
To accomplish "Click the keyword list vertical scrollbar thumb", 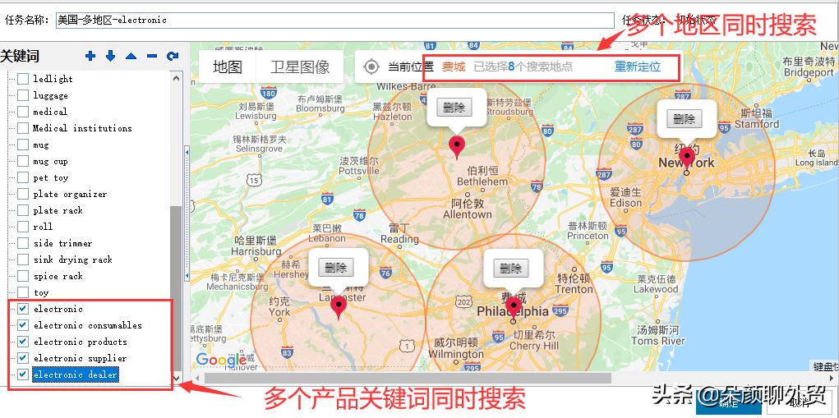I will (x=176, y=288).
